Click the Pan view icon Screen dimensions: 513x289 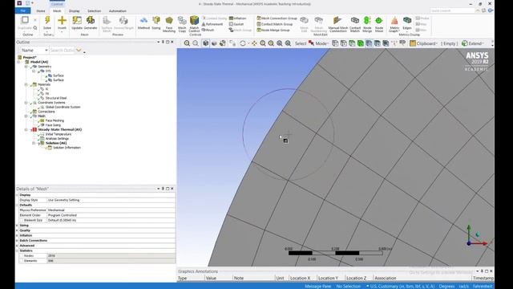click(254, 43)
